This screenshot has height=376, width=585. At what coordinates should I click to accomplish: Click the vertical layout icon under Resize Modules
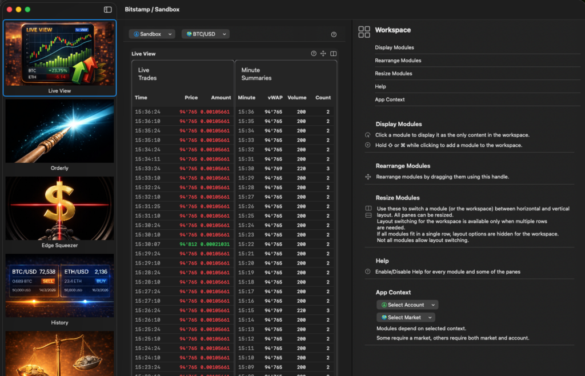coord(368,215)
